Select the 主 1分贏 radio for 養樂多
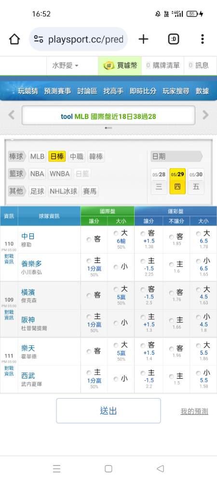 (89, 261)
